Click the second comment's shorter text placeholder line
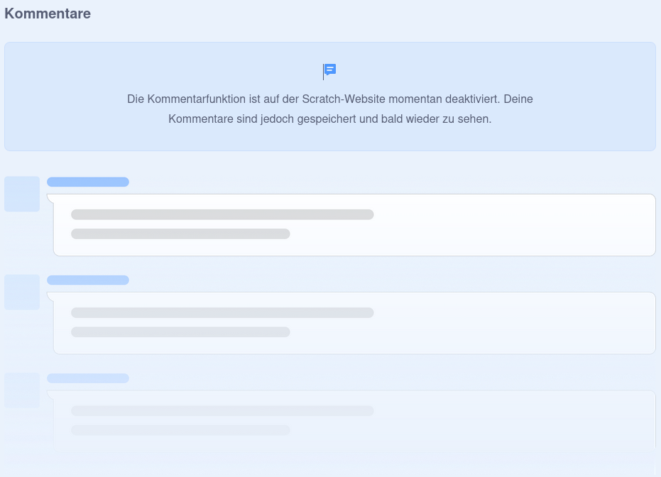Viewport: 661px width, 477px height. point(180,332)
